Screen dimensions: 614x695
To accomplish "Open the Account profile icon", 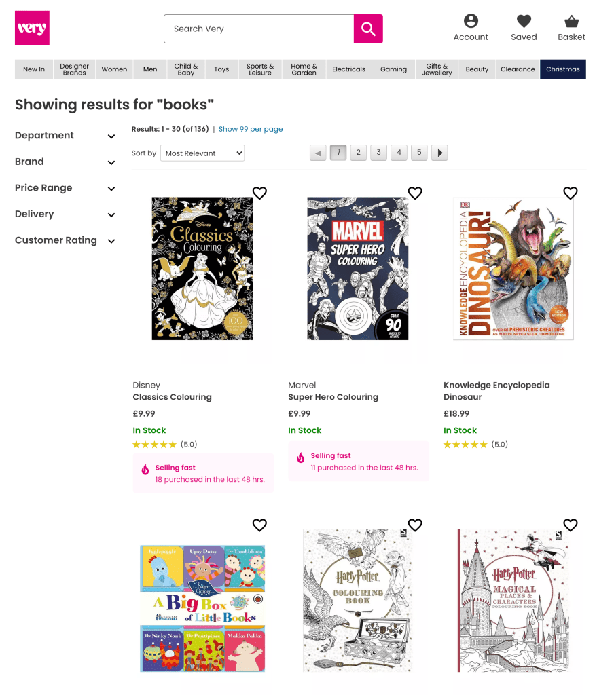I will (x=471, y=21).
